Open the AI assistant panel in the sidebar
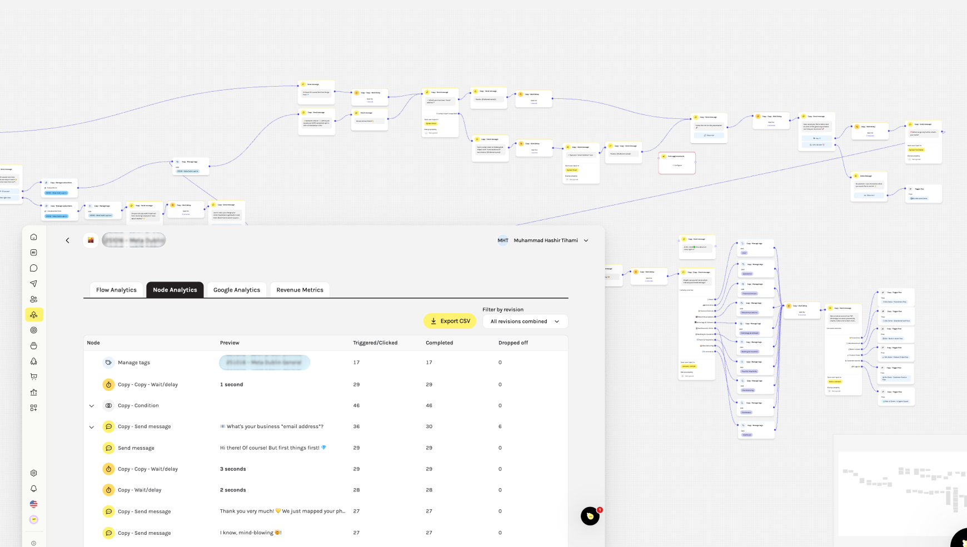 click(33, 252)
